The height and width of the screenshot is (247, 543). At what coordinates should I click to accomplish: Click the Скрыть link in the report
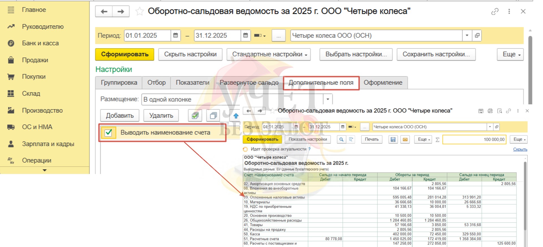click(x=520, y=149)
